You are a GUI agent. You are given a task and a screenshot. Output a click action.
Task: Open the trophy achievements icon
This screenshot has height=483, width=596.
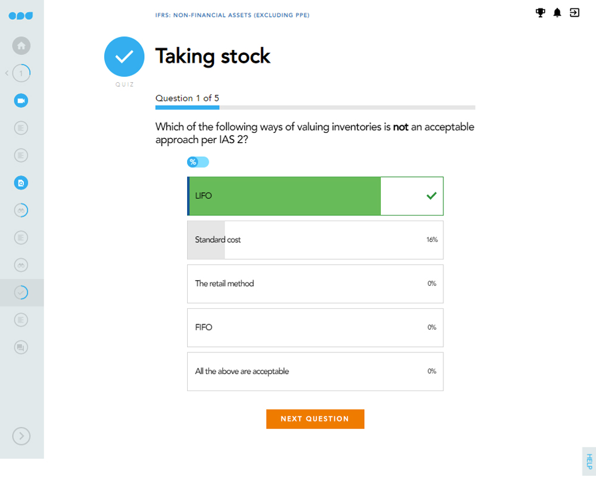[x=541, y=13]
